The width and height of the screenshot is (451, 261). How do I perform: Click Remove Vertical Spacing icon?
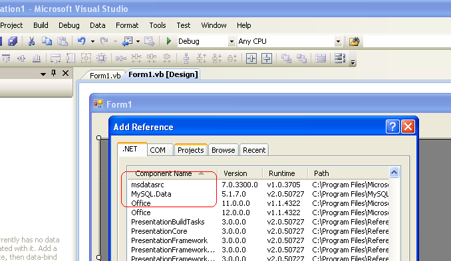tap(232, 58)
